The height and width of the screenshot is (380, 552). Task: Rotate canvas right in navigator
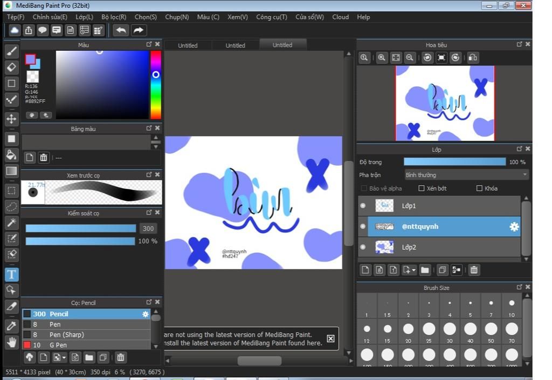tap(455, 58)
